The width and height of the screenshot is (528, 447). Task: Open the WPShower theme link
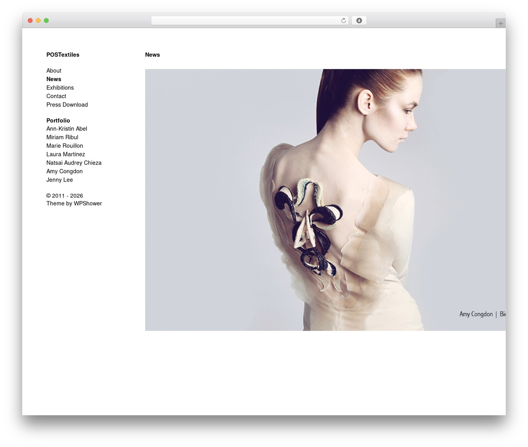[87, 203]
